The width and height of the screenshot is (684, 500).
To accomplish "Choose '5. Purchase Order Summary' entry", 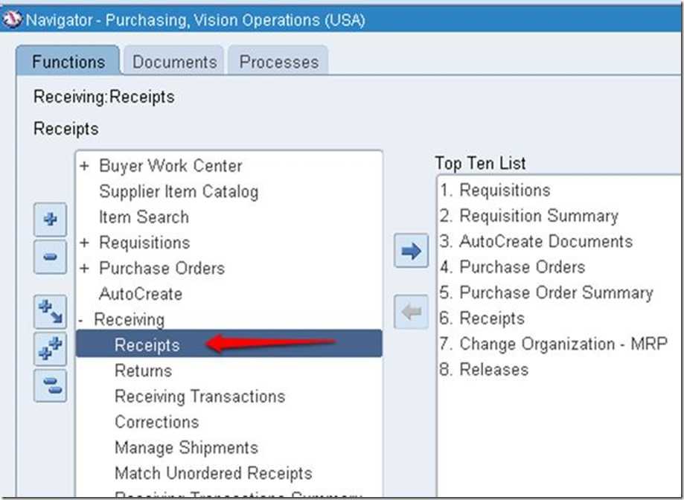I will [546, 293].
